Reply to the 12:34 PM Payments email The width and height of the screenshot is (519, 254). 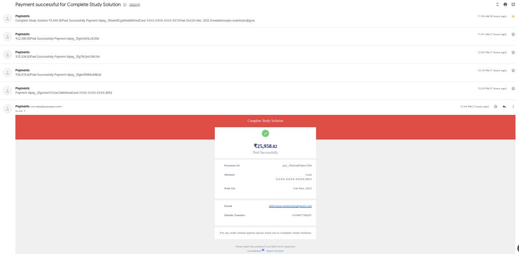pos(504,107)
